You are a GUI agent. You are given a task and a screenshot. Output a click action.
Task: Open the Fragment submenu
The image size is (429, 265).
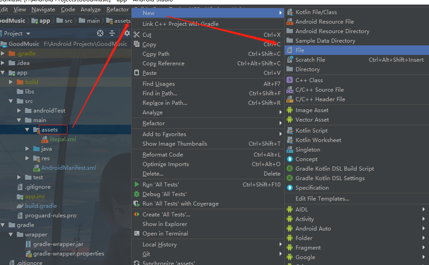coord(357,248)
